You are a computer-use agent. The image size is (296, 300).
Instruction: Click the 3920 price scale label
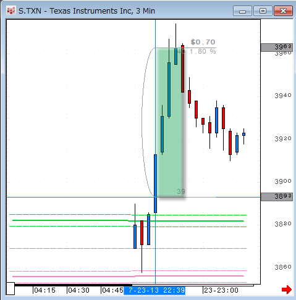coord(283,139)
